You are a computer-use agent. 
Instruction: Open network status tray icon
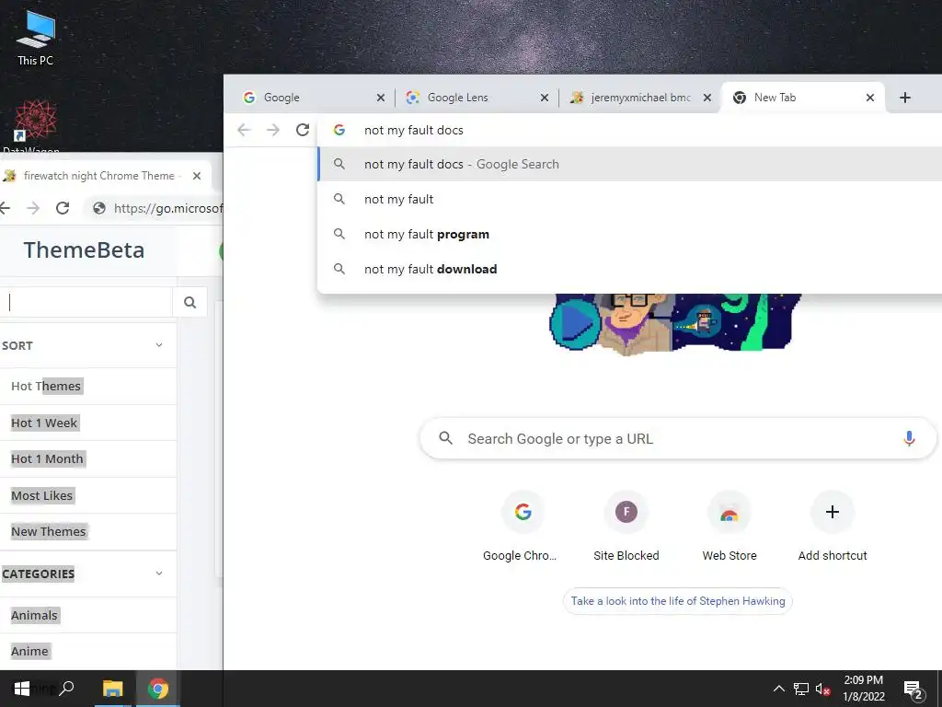click(800, 689)
